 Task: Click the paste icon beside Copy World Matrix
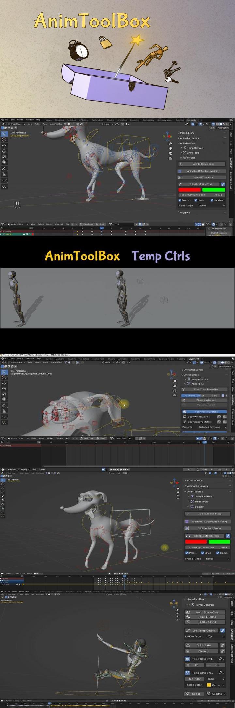click(225, 417)
